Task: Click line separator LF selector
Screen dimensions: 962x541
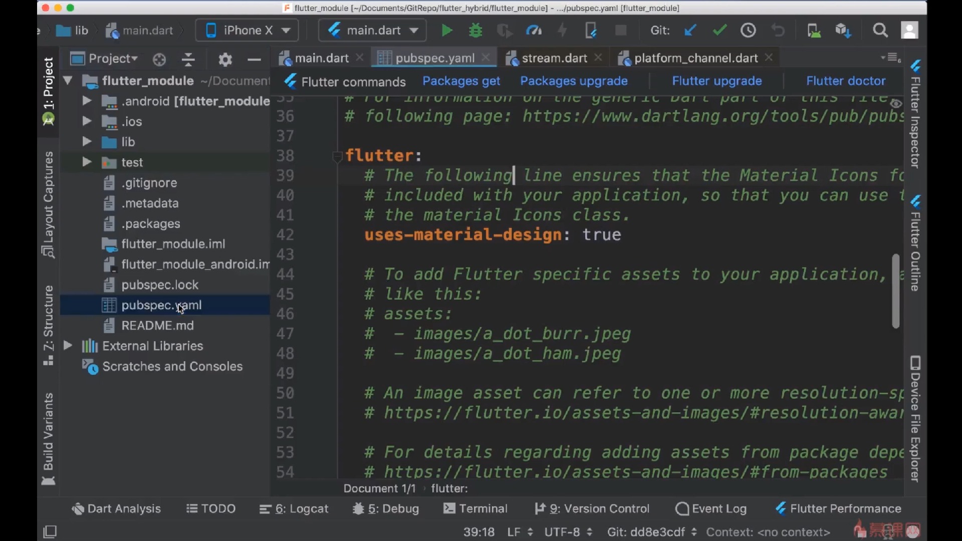Action: [x=520, y=532]
